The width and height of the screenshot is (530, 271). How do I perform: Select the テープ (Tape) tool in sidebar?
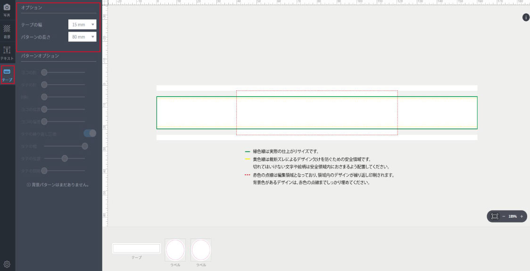click(7, 74)
